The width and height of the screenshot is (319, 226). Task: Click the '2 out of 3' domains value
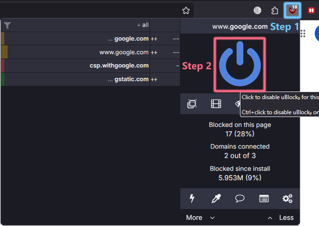click(x=240, y=156)
